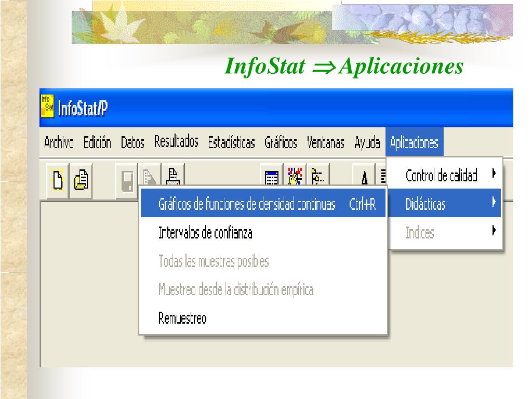Viewport: 532px width, 399px height.
Task: Expand the Didácticas submenu arrow
Action: pyautogui.click(x=494, y=202)
